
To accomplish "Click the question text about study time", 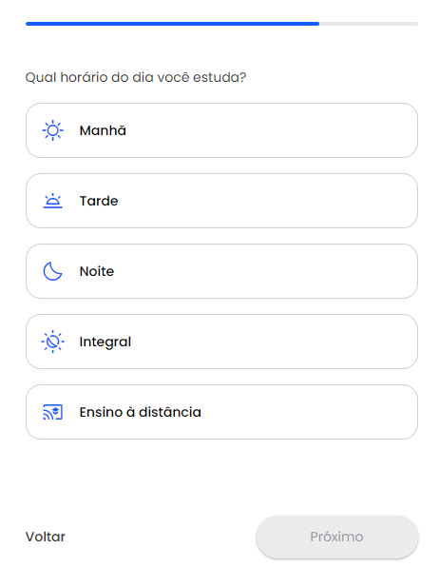I will 136,77.
